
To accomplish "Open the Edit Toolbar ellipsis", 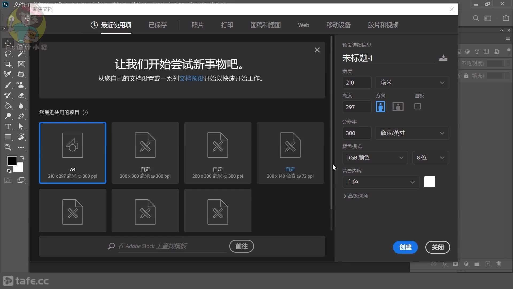I will pyautogui.click(x=21, y=147).
